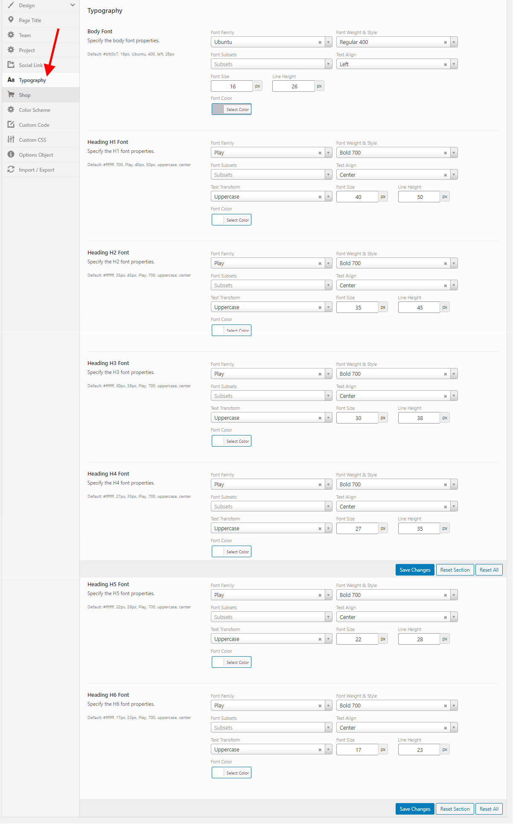Clear the Heading H1 Text Transform value
Screen dimensions: 513x824
click(320, 197)
